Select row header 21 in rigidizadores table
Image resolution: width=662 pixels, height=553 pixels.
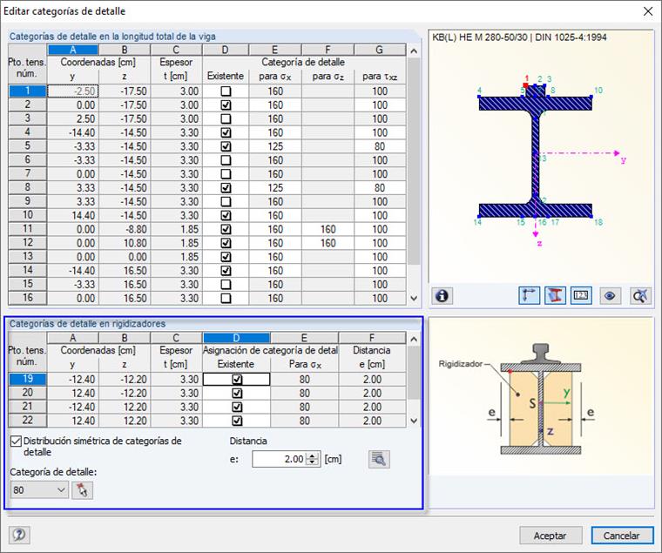[x=28, y=407]
